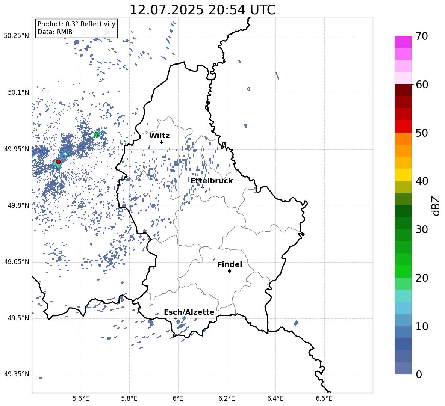The height and width of the screenshot is (406, 445).
Task: Click the 50 label on colorbar
Action: (422, 133)
